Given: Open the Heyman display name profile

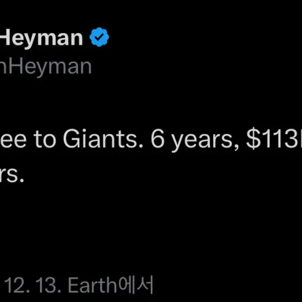Looking at the screenshot, I should [41, 38].
